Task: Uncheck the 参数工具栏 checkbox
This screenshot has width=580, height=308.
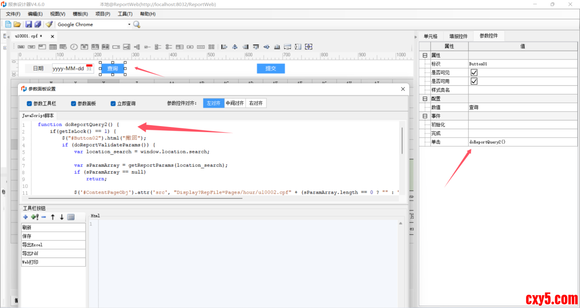Action: (29, 103)
